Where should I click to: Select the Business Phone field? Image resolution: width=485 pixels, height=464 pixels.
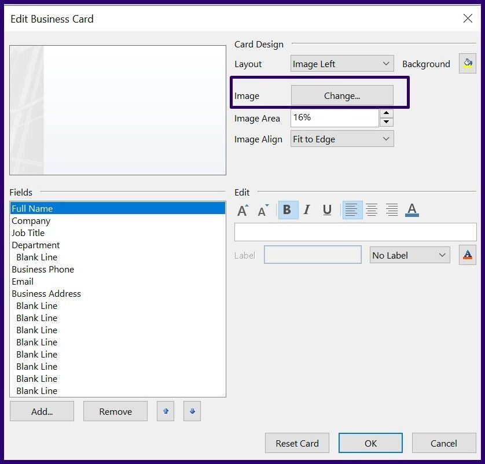[117, 269]
